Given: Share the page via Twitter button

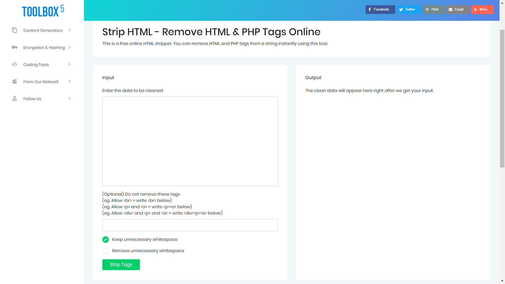Looking at the screenshot, I should point(409,9).
